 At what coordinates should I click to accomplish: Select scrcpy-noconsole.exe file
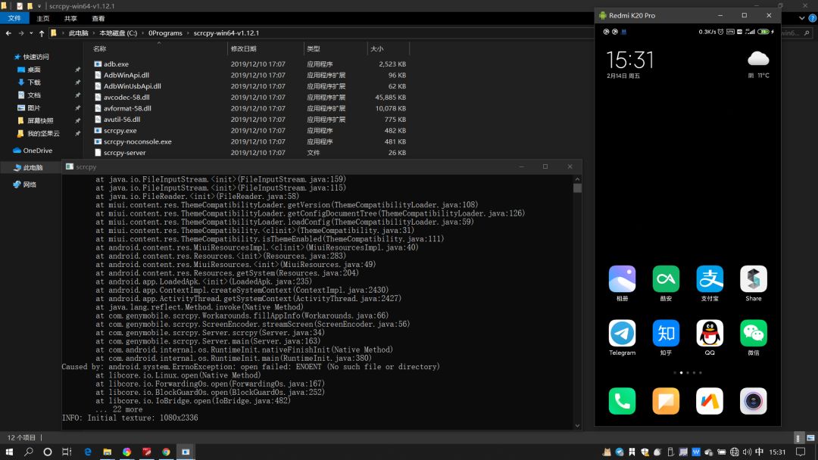[137, 141]
